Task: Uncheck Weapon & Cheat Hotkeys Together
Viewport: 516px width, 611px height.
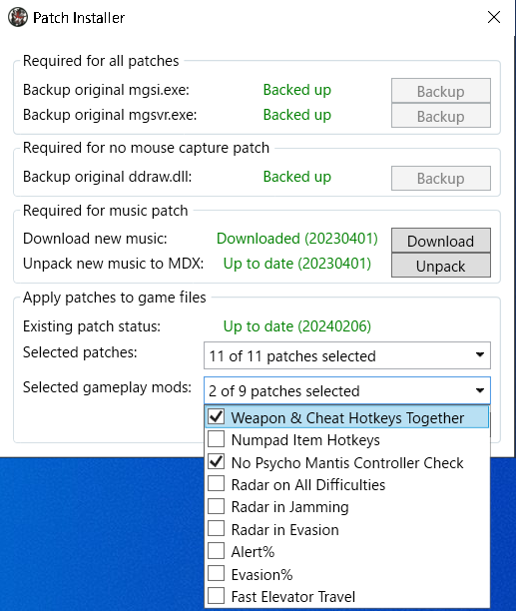Action: tap(217, 417)
